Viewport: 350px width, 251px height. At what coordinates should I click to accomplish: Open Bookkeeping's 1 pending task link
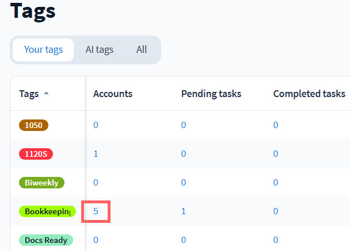click(x=184, y=211)
